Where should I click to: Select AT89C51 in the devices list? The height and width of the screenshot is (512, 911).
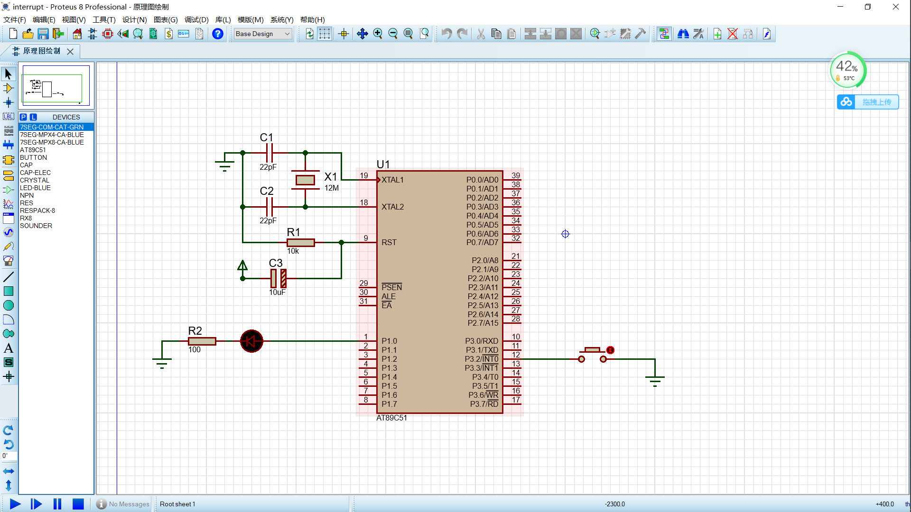[x=33, y=150]
